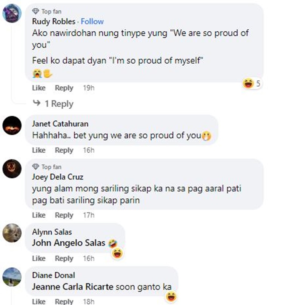Like Rudy Robles' comment
Screen dimensions: 283x305
point(39,88)
